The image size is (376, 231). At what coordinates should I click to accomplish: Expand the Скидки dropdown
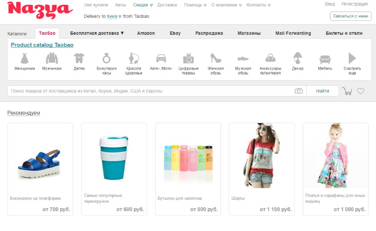pyautogui.click(x=143, y=5)
